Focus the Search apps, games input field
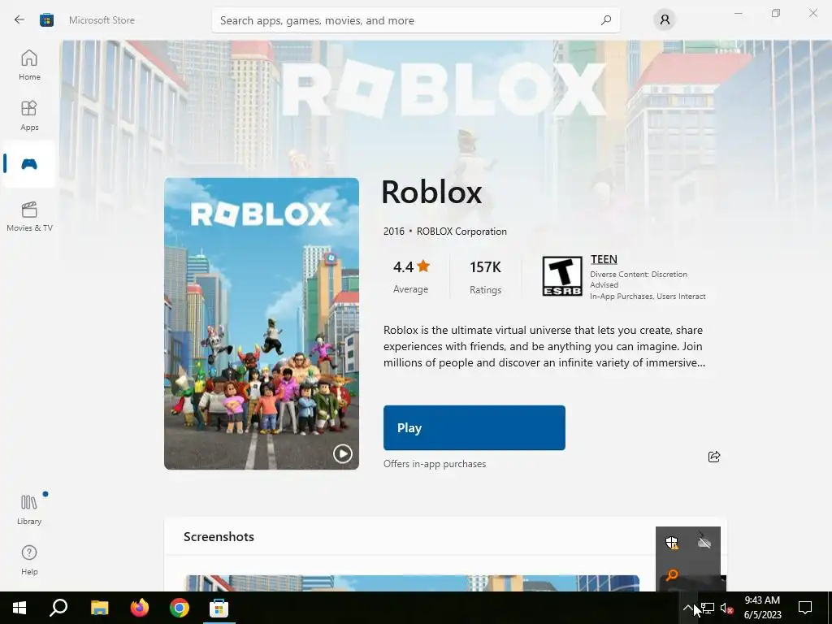This screenshot has width=832, height=624. click(x=415, y=20)
